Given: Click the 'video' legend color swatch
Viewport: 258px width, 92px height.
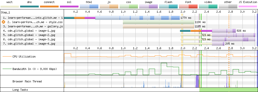Looking at the screenshot, I should (x=208, y=7).
